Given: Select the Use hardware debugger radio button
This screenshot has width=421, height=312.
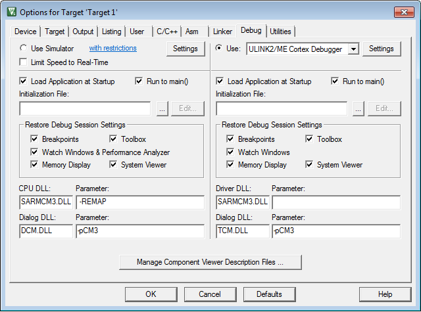Looking at the screenshot, I should coord(219,48).
